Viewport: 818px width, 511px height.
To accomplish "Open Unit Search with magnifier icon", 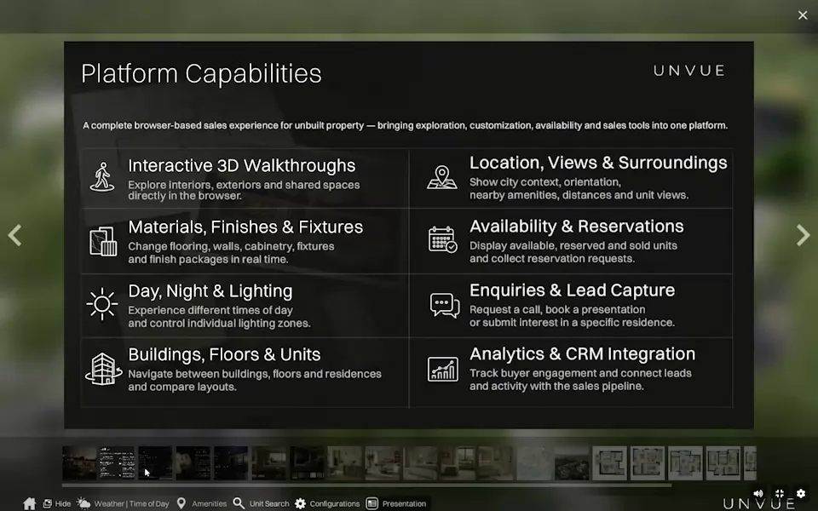I will tap(261, 503).
